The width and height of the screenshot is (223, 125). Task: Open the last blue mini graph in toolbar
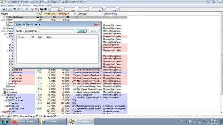pos(111,9)
